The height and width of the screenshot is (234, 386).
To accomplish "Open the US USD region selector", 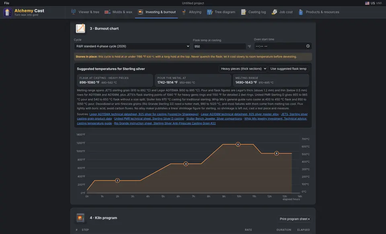I will (x=374, y=3).
